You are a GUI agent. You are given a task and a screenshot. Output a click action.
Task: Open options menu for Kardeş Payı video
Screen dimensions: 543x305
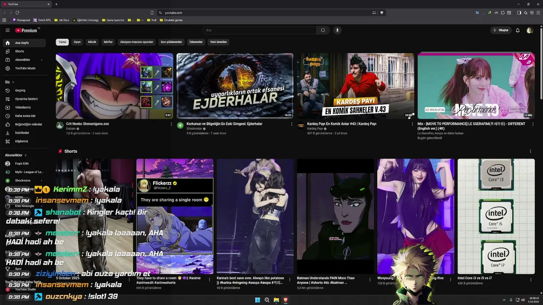pos(412,124)
